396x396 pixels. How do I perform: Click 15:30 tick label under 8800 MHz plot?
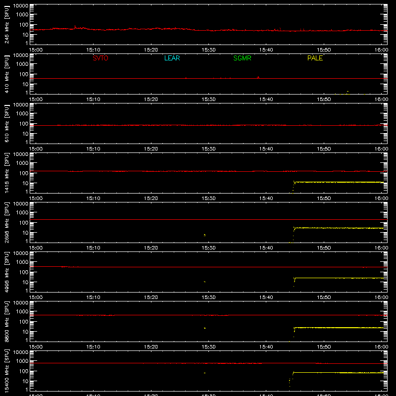click(208, 347)
